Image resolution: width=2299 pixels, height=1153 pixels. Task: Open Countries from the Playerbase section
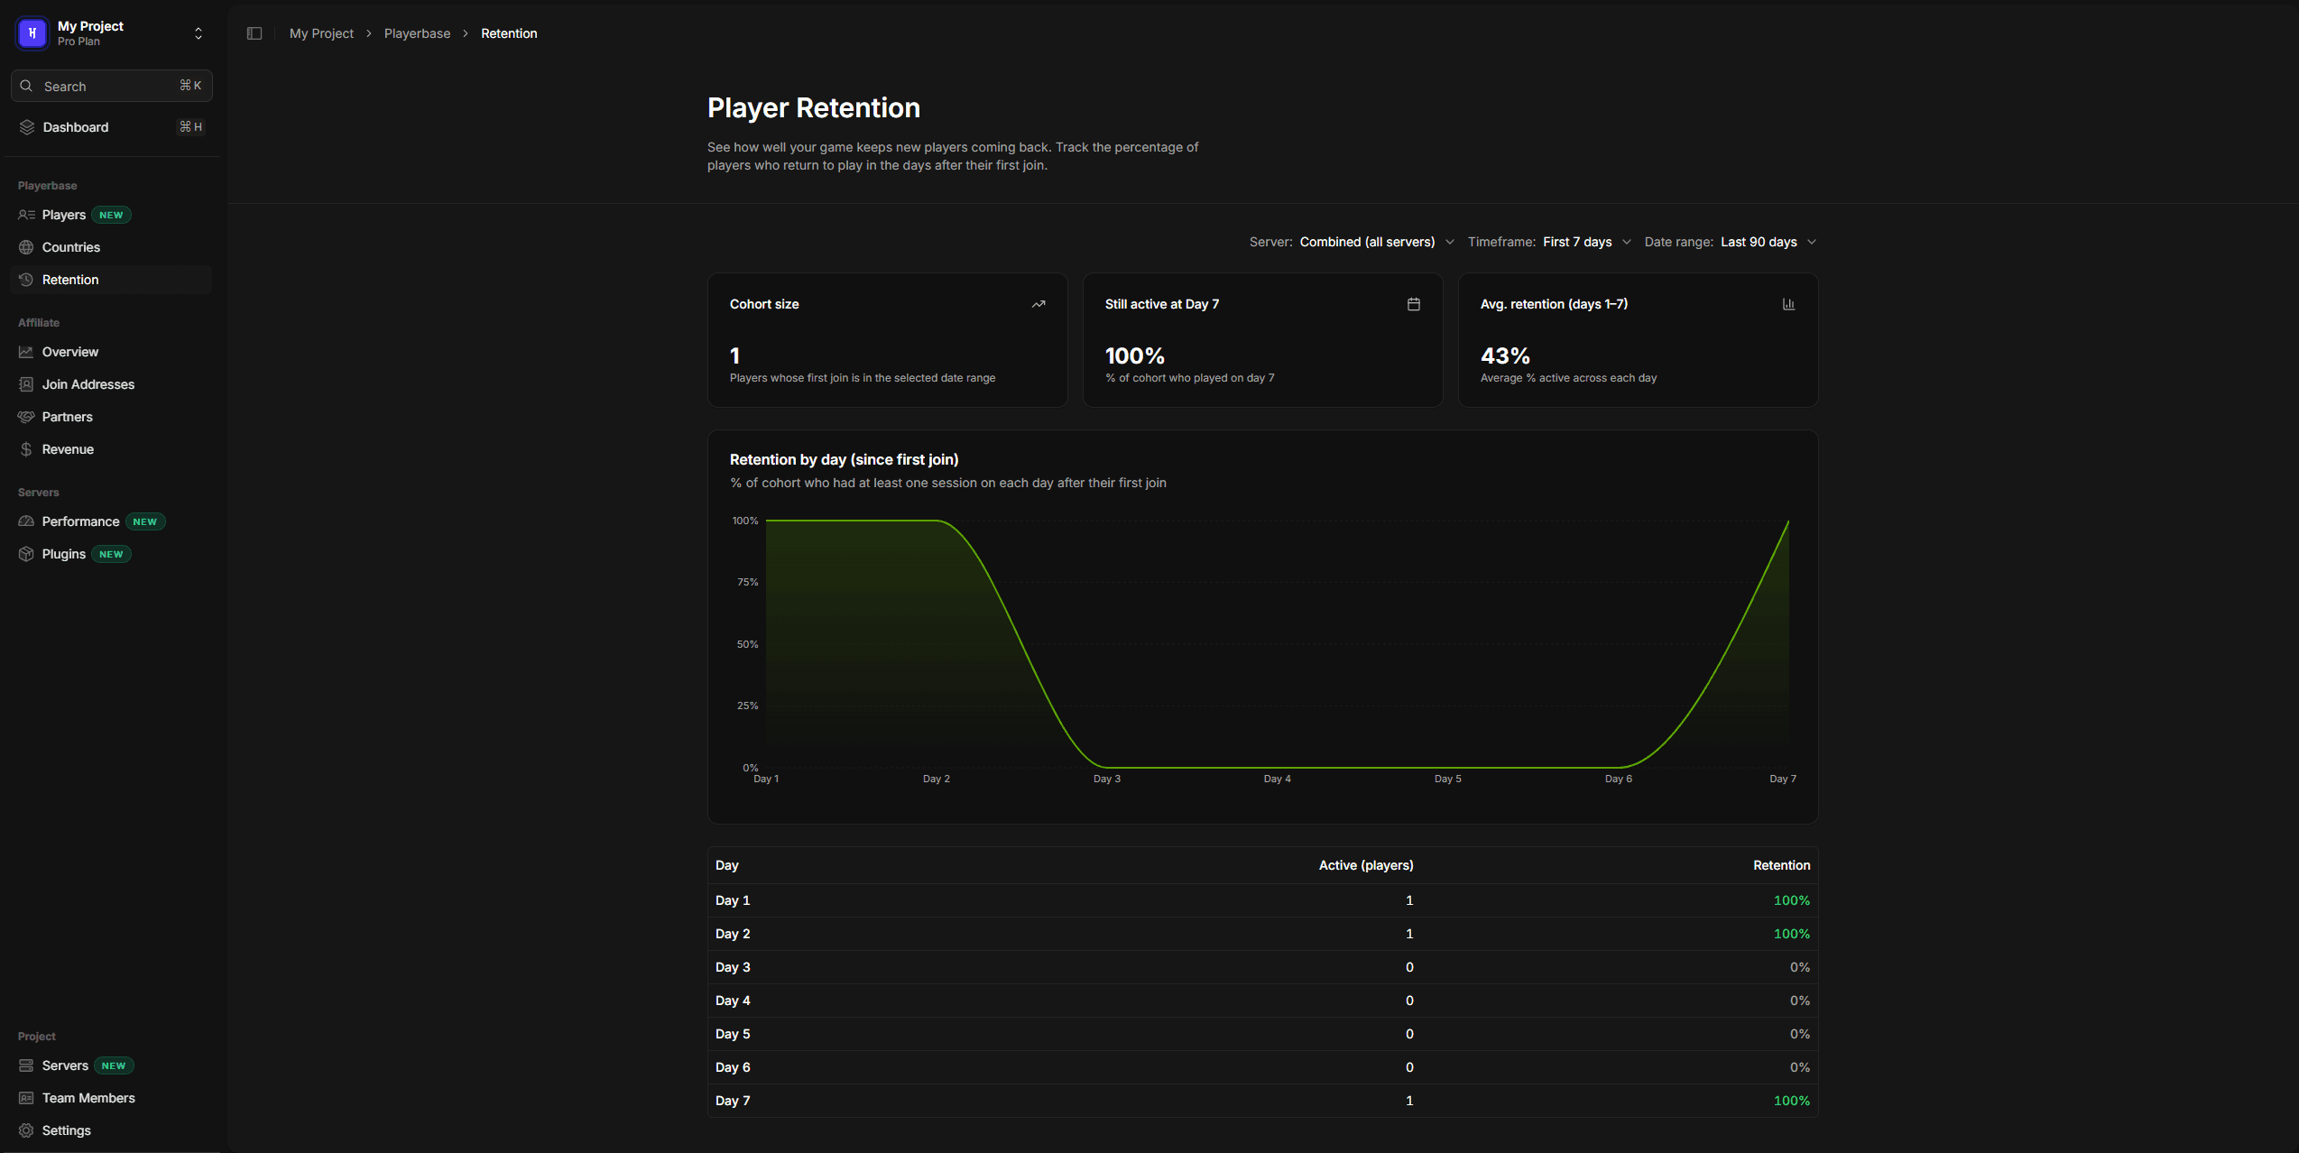pyautogui.click(x=71, y=247)
